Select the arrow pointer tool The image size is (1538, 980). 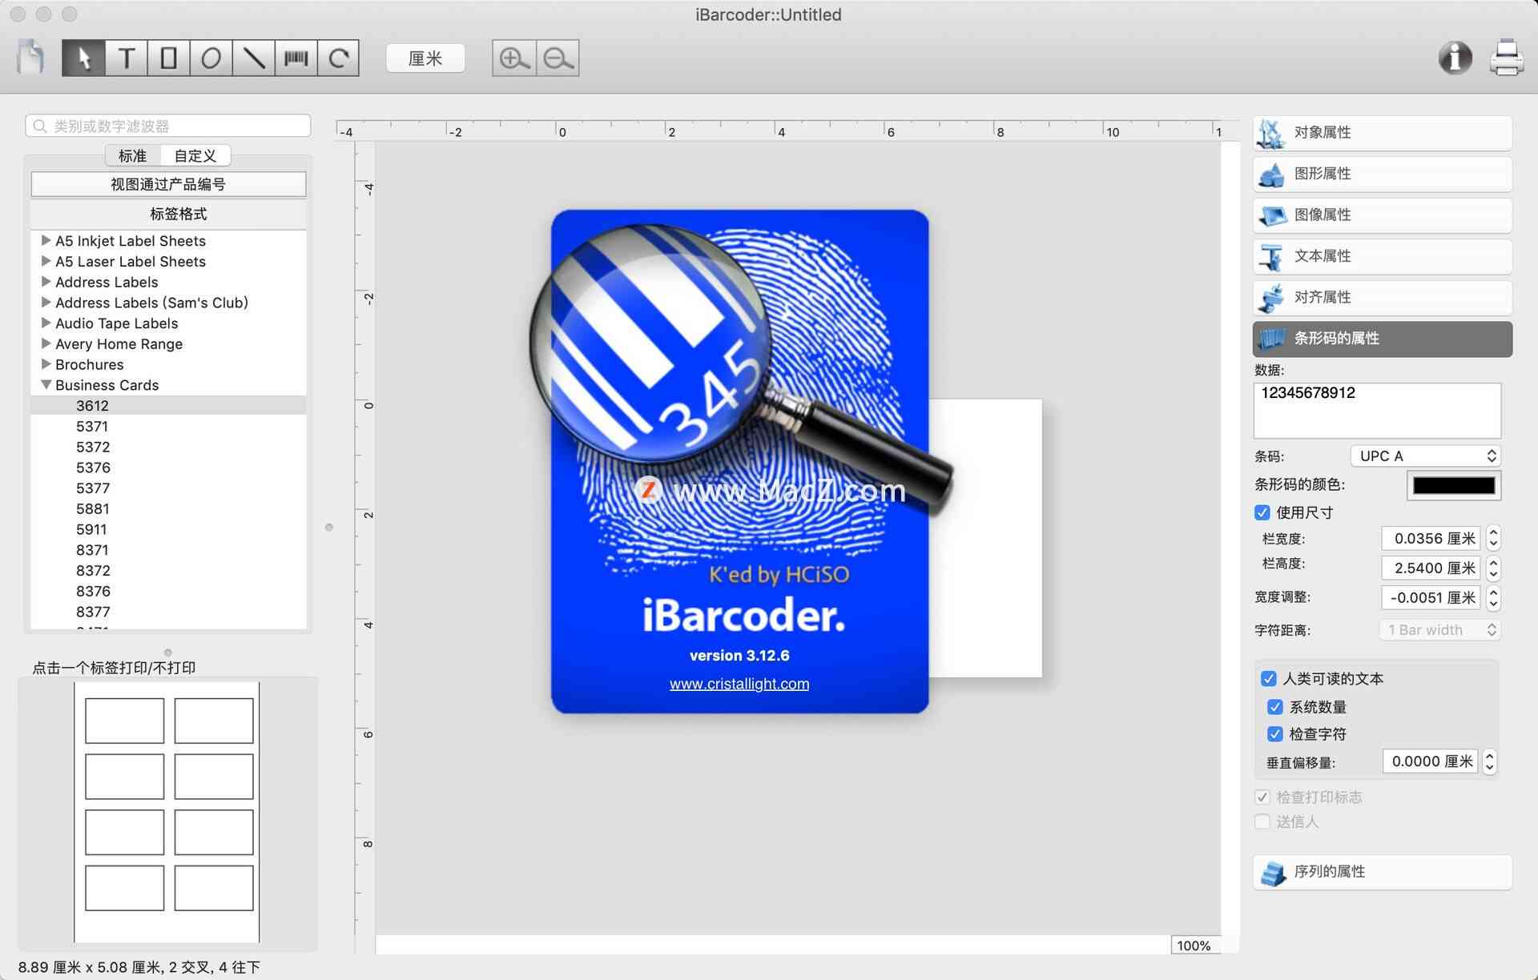83,58
